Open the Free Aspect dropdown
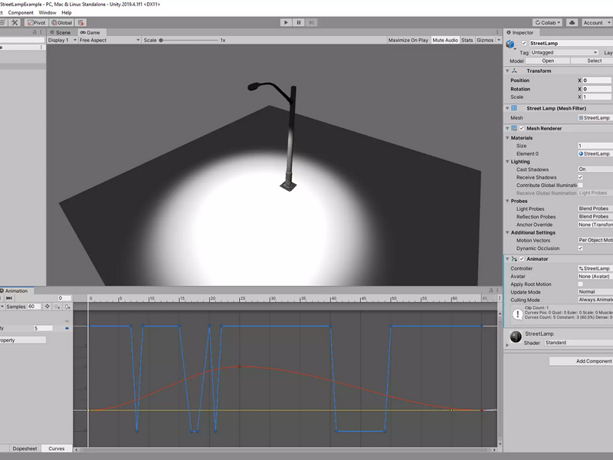 (110, 40)
